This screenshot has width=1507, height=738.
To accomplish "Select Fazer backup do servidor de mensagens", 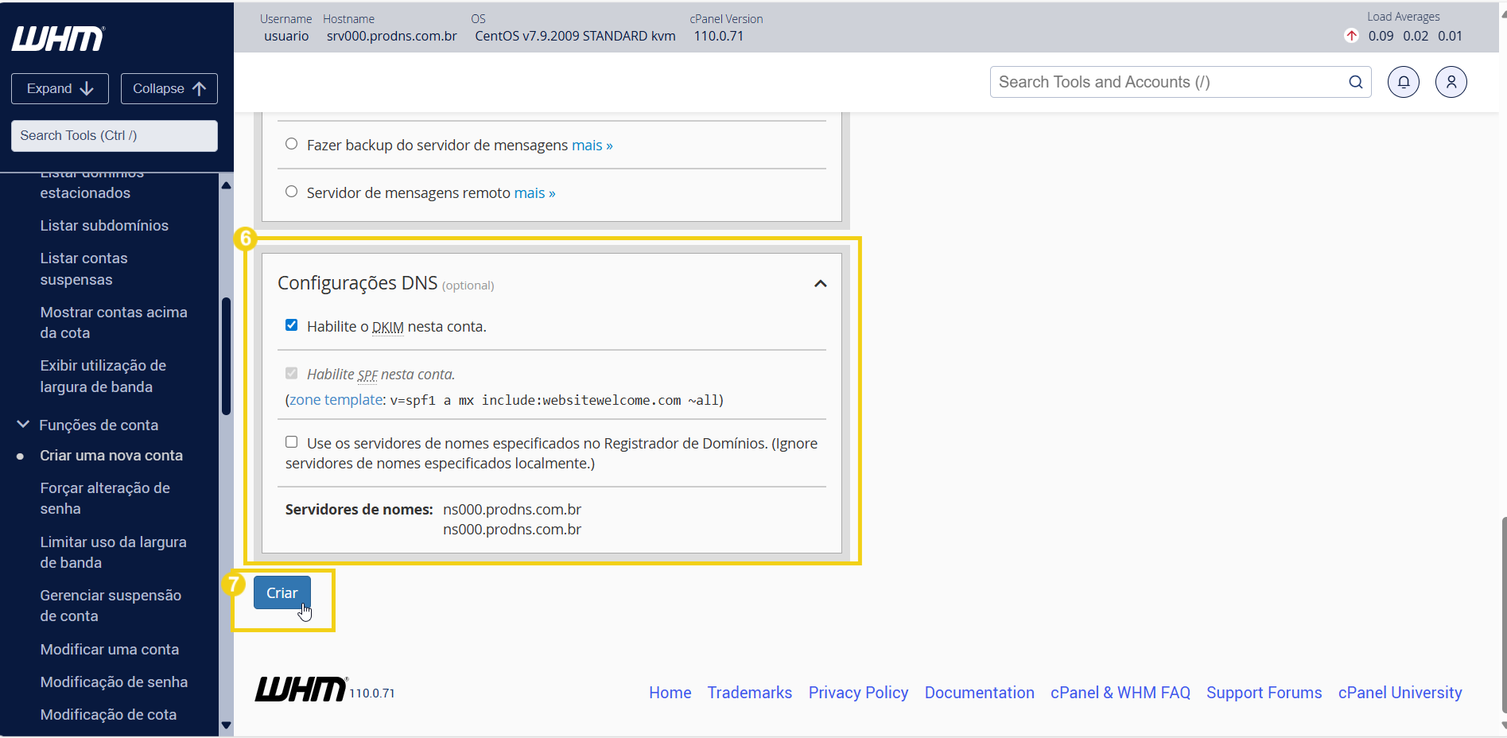I will [292, 144].
